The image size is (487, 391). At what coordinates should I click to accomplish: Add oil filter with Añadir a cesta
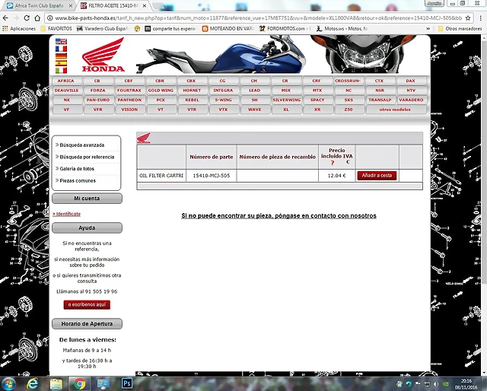(377, 176)
